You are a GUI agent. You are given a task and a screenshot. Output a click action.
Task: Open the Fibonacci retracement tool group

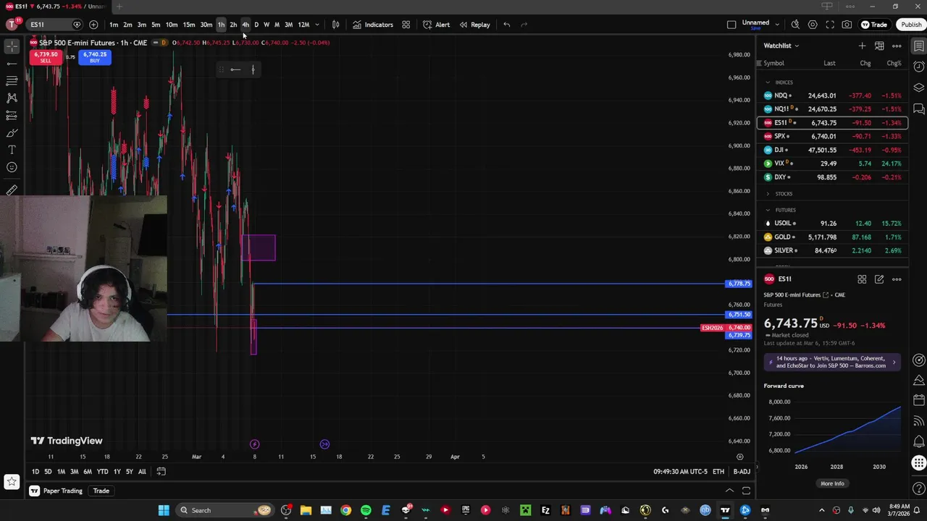point(12,80)
